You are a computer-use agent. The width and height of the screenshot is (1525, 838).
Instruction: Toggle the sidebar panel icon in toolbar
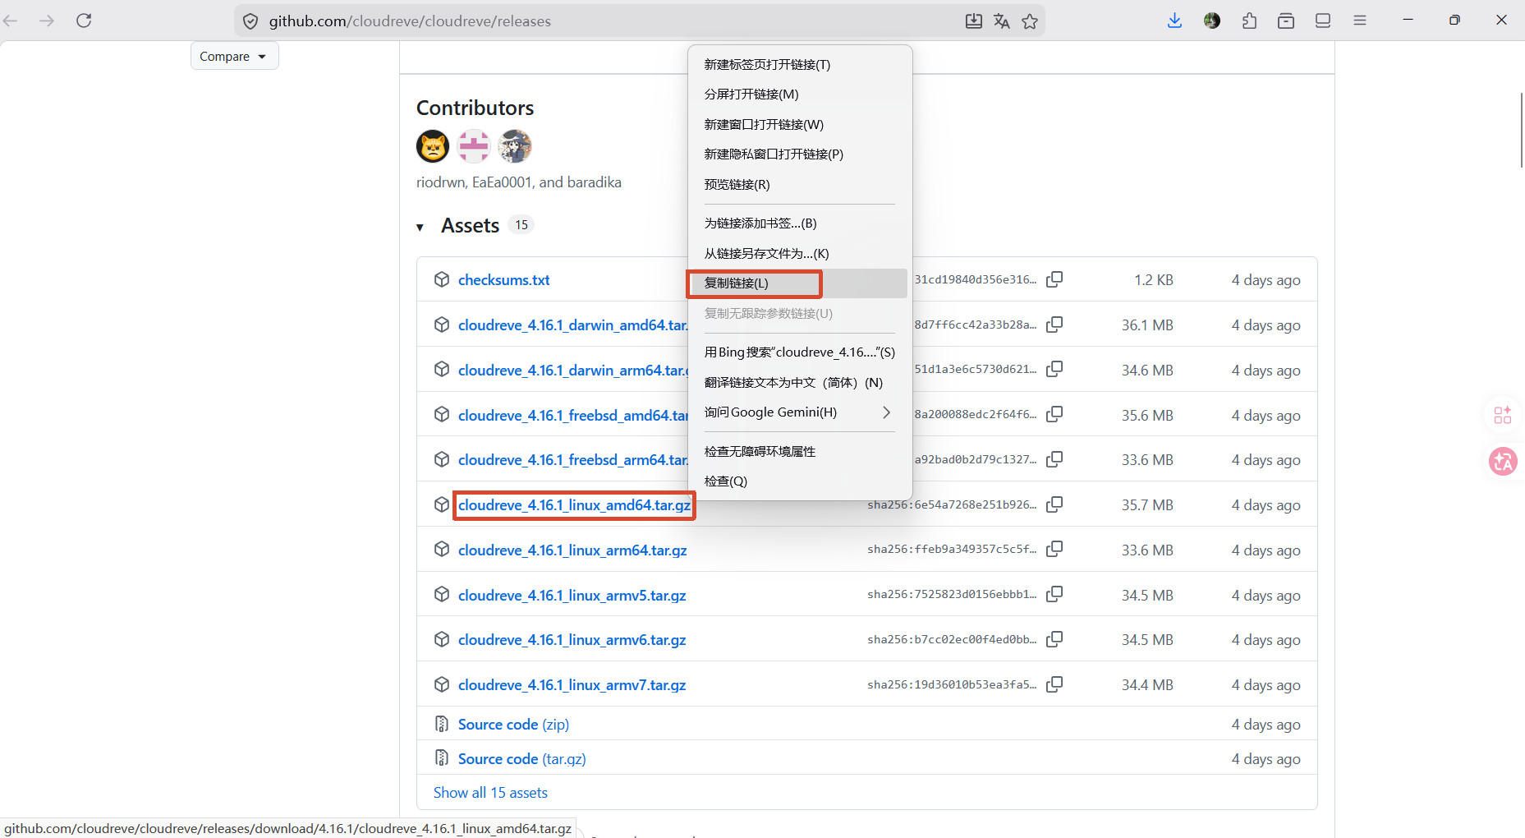pos(1323,21)
